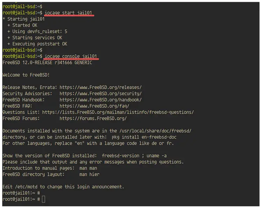This screenshot has height=209, width=262.
Task: Click the terminal cursor block at prompt
Action: click(x=43, y=199)
